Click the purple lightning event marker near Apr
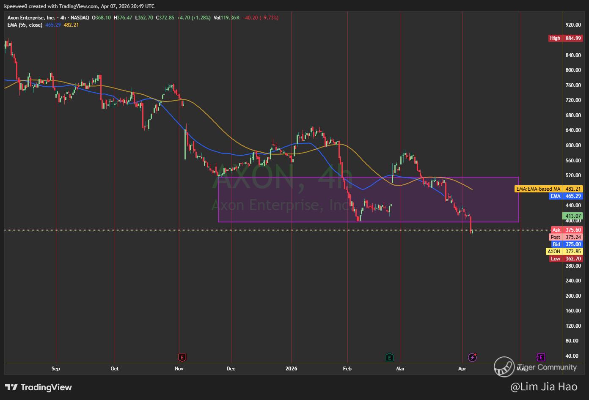Screen dimensions: 589x400 (x=473, y=357)
